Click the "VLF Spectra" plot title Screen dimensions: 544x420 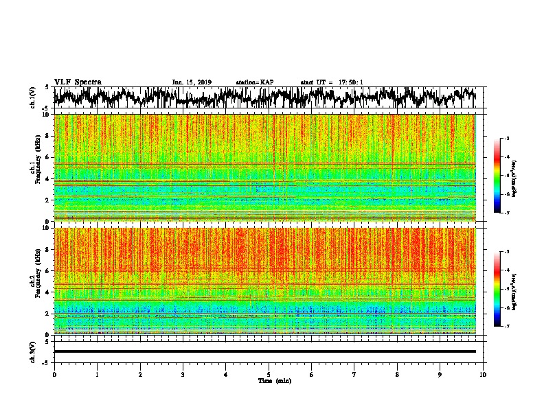(x=78, y=82)
